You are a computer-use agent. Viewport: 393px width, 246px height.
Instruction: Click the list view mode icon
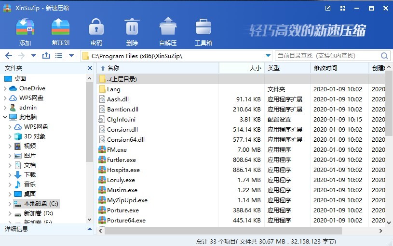(59, 56)
